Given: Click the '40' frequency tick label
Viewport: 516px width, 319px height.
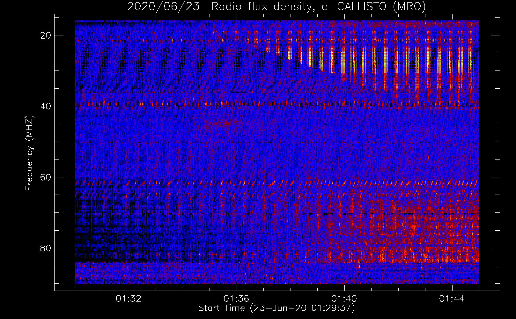Looking at the screenshot, I should tap(46, 106).
